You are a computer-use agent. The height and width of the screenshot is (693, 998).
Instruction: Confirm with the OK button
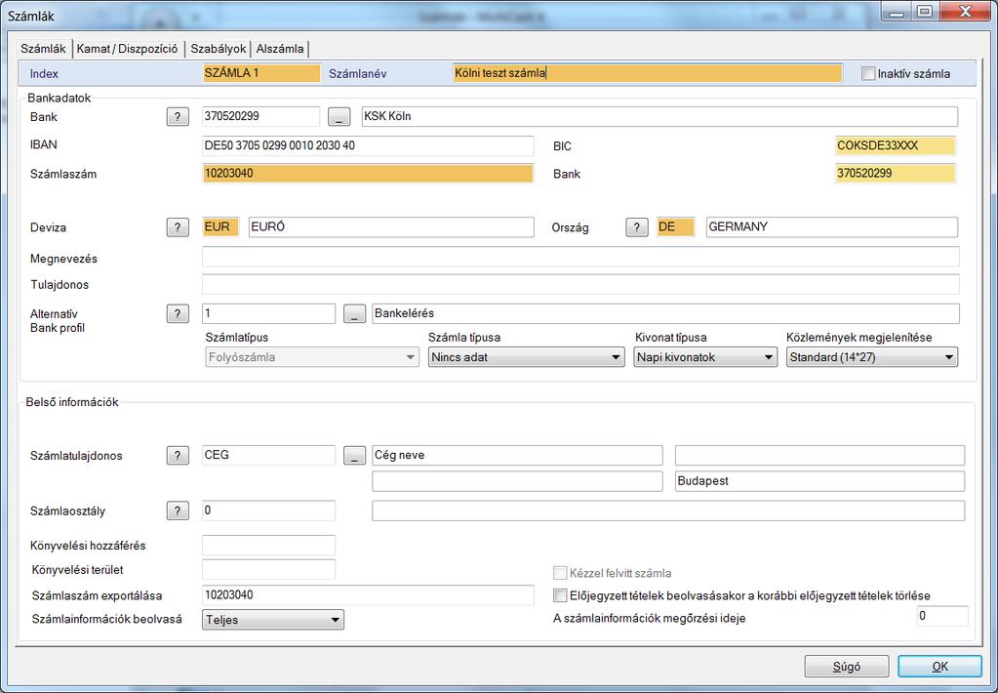(940, 667)
